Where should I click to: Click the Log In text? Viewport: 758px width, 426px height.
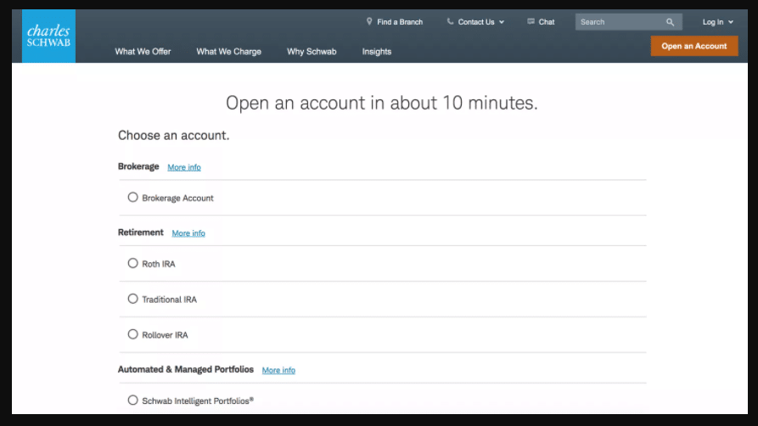point(713,22)
